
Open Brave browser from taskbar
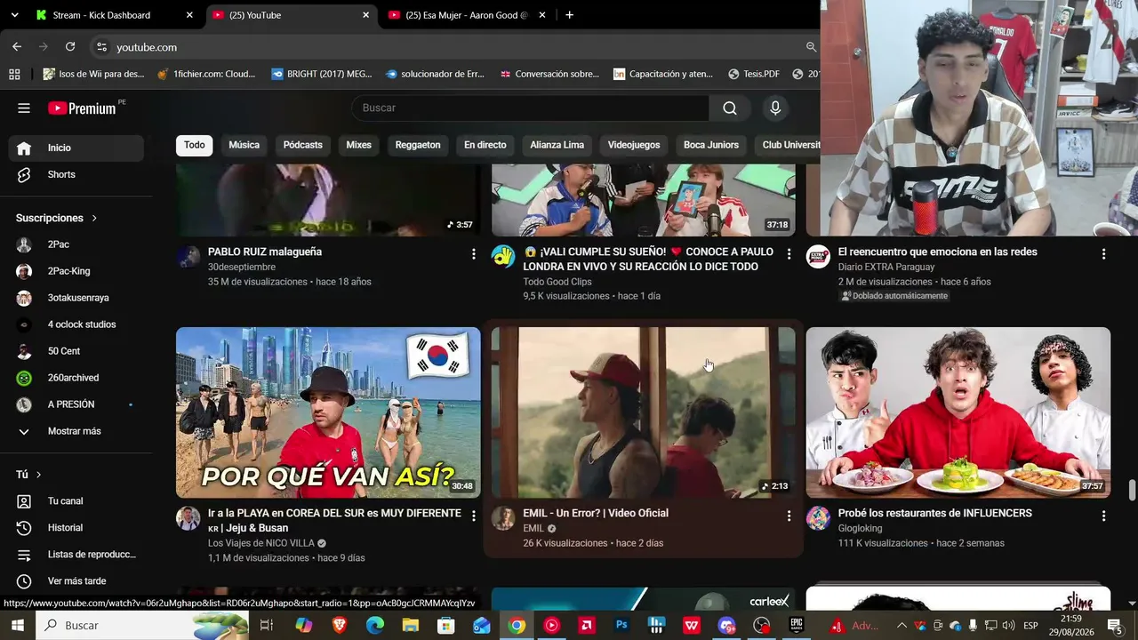[x=339, y=625]
